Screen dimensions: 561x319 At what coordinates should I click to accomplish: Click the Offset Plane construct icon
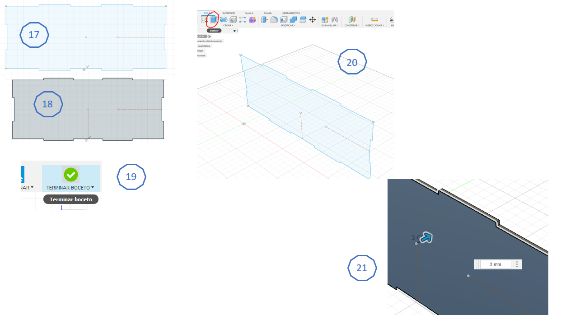pos(352,20)
